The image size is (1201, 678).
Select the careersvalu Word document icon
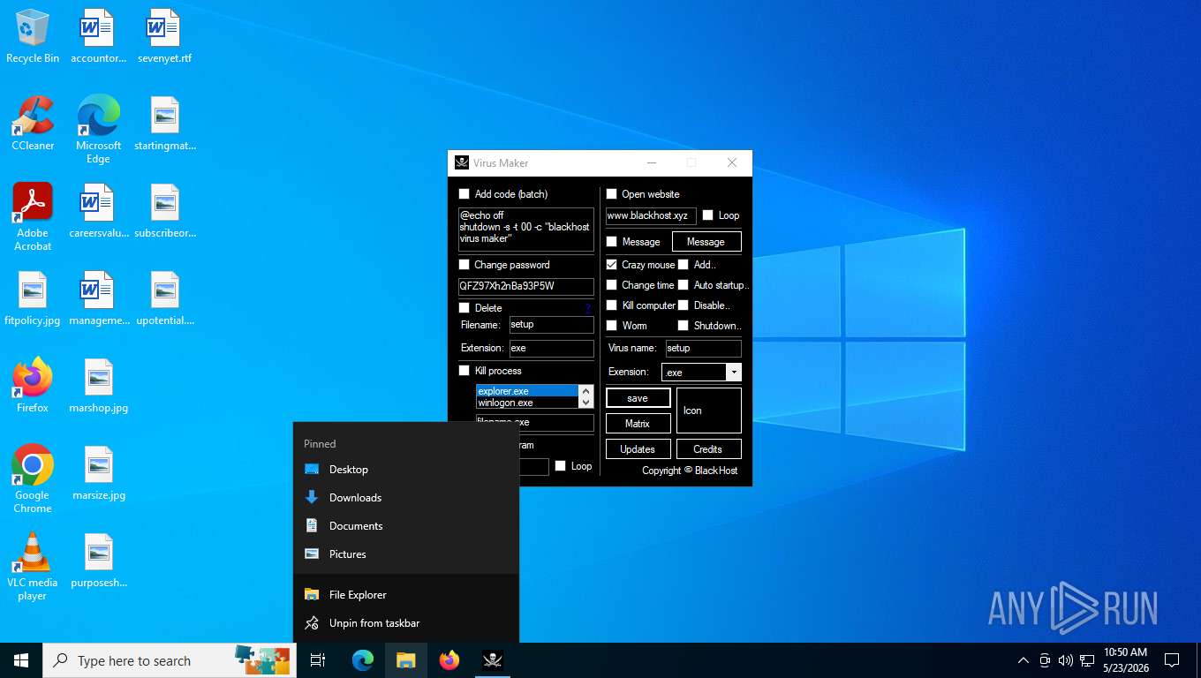[x=98, y=211]
